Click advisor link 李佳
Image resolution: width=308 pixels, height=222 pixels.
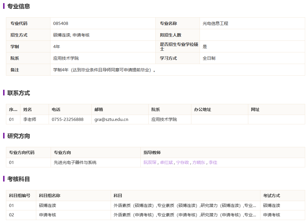click(x=213, y=163)
